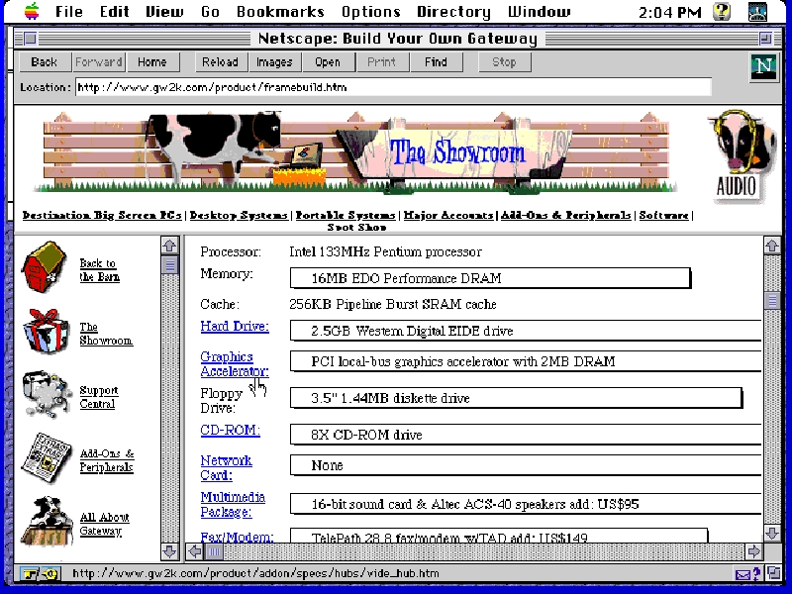Click the horizontal scrollbar thumb
Viewport: 792px width, 594px height.
(214, 551)
